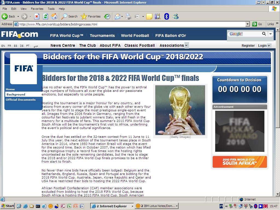Click the Mail envelope icon

117,16
